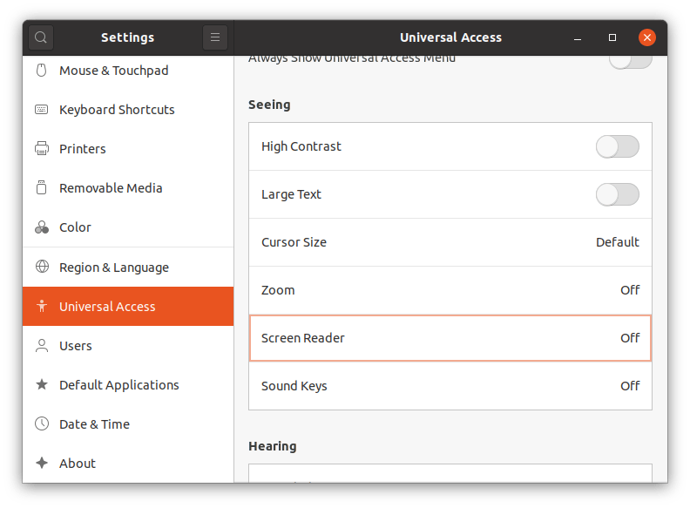Click the Off value next to Sound Keys

tap(630, 386)
